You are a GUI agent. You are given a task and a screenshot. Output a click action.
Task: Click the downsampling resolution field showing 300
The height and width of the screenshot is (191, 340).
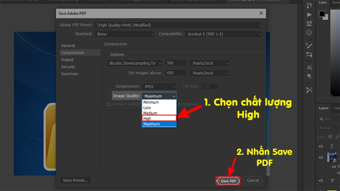click(176, 63)
